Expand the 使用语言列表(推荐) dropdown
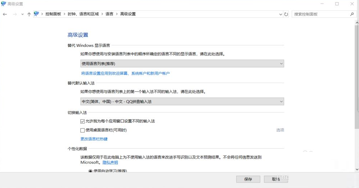359x188 pixels. 182,64
